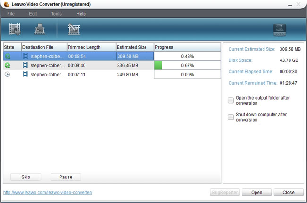Click the NVIDIA CUDA badge icon
The width and height of the screenshot is (307, 203).
[x=280, y=30]
